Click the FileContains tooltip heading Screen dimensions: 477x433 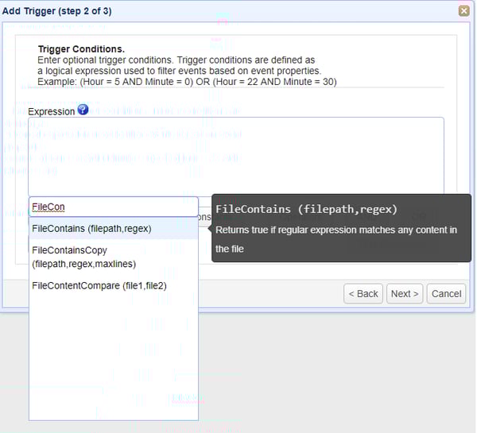[x=306, y=210]
